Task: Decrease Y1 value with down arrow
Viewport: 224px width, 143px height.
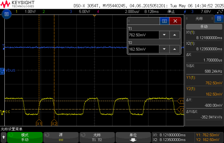Action: (x=164, y=35)
